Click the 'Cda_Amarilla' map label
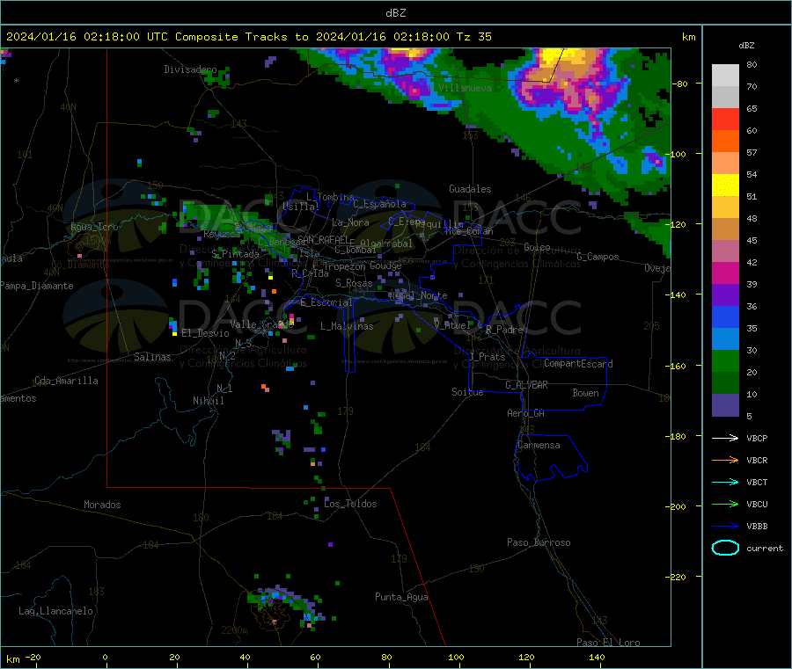This screenshot has width=792, height=669. click(66, 381)
